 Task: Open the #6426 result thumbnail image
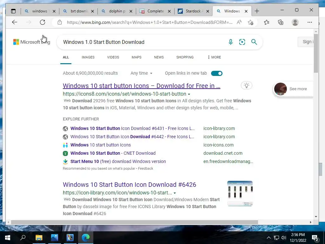240,193
